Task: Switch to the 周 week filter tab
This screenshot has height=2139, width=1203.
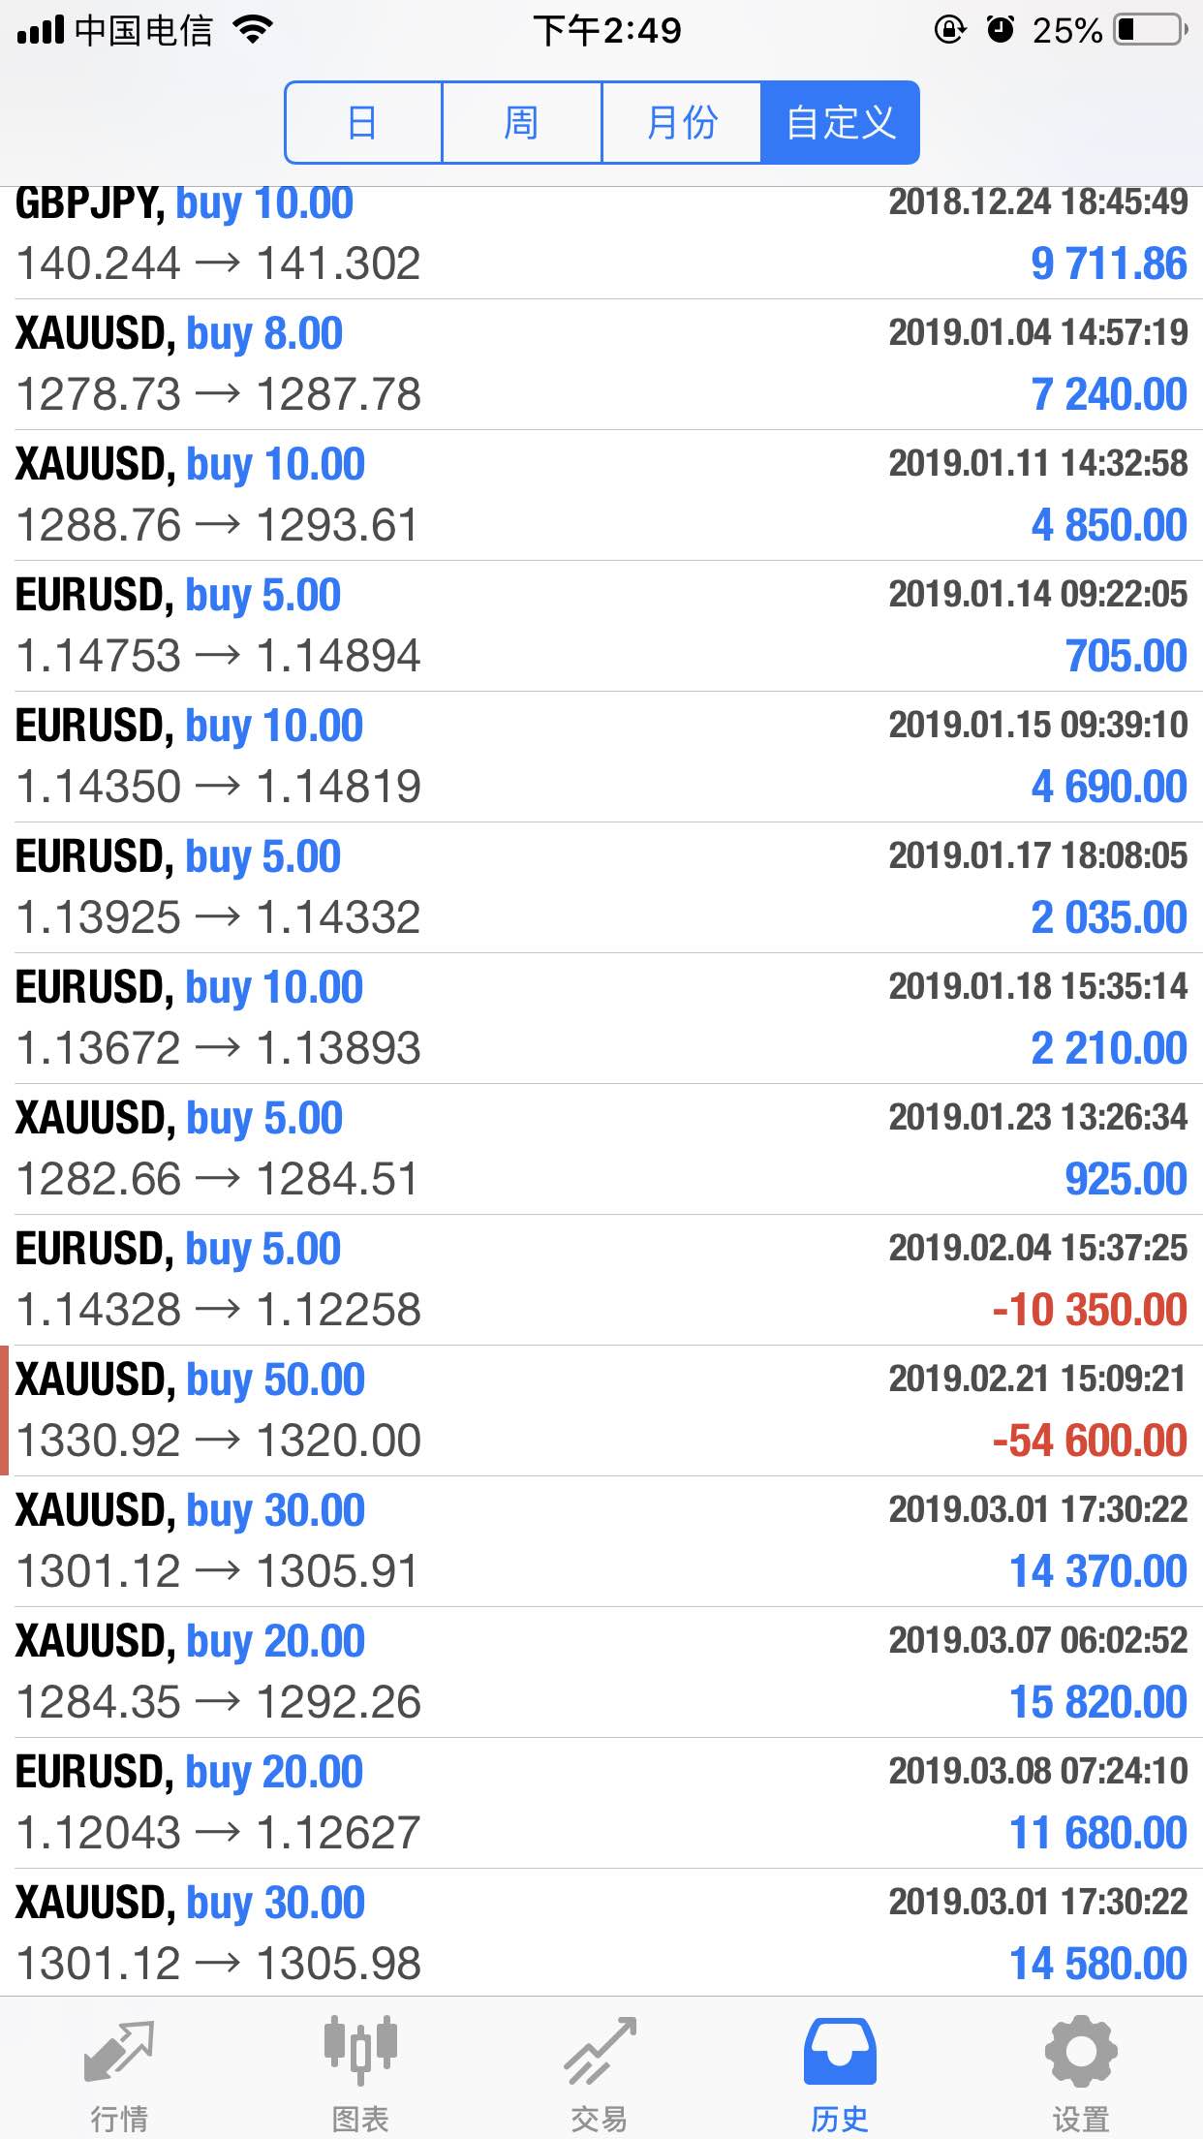Action: pyautogui.click(x=522, y=123)
